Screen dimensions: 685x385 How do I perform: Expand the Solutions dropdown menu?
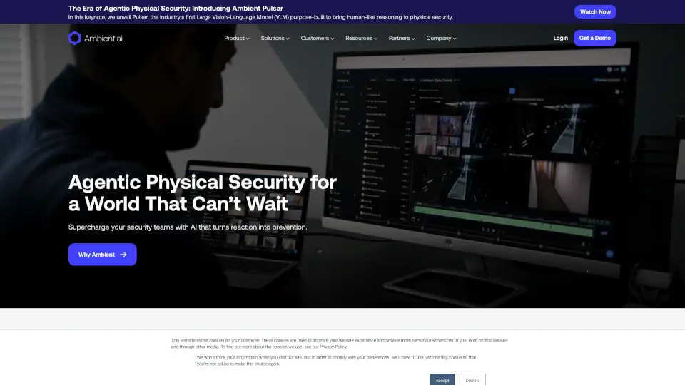point(275,38)
